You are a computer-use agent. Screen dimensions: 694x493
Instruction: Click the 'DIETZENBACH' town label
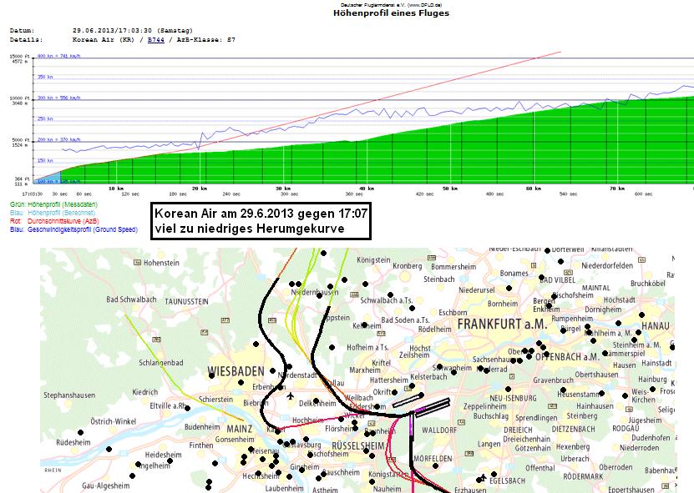[575, 429]
